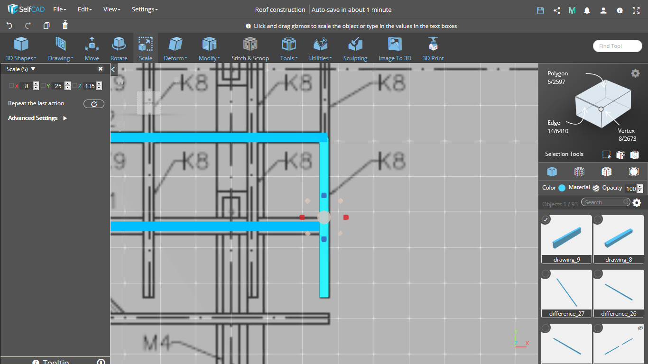This screenshot has width=648, height=364.
Task: Collapse the left side panel arrow
Action: (x=113, y=70)
